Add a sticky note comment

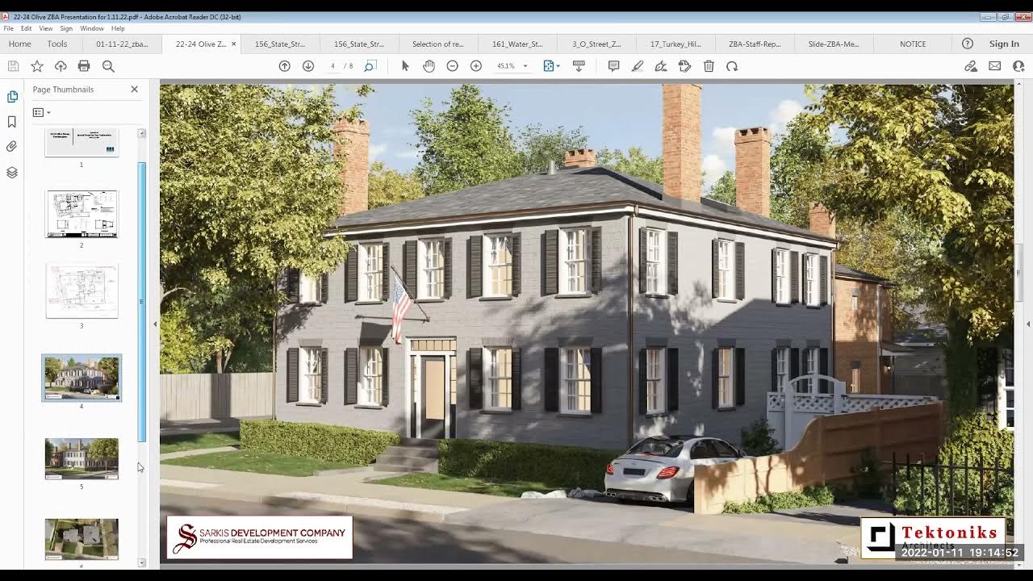click(613, 66)
